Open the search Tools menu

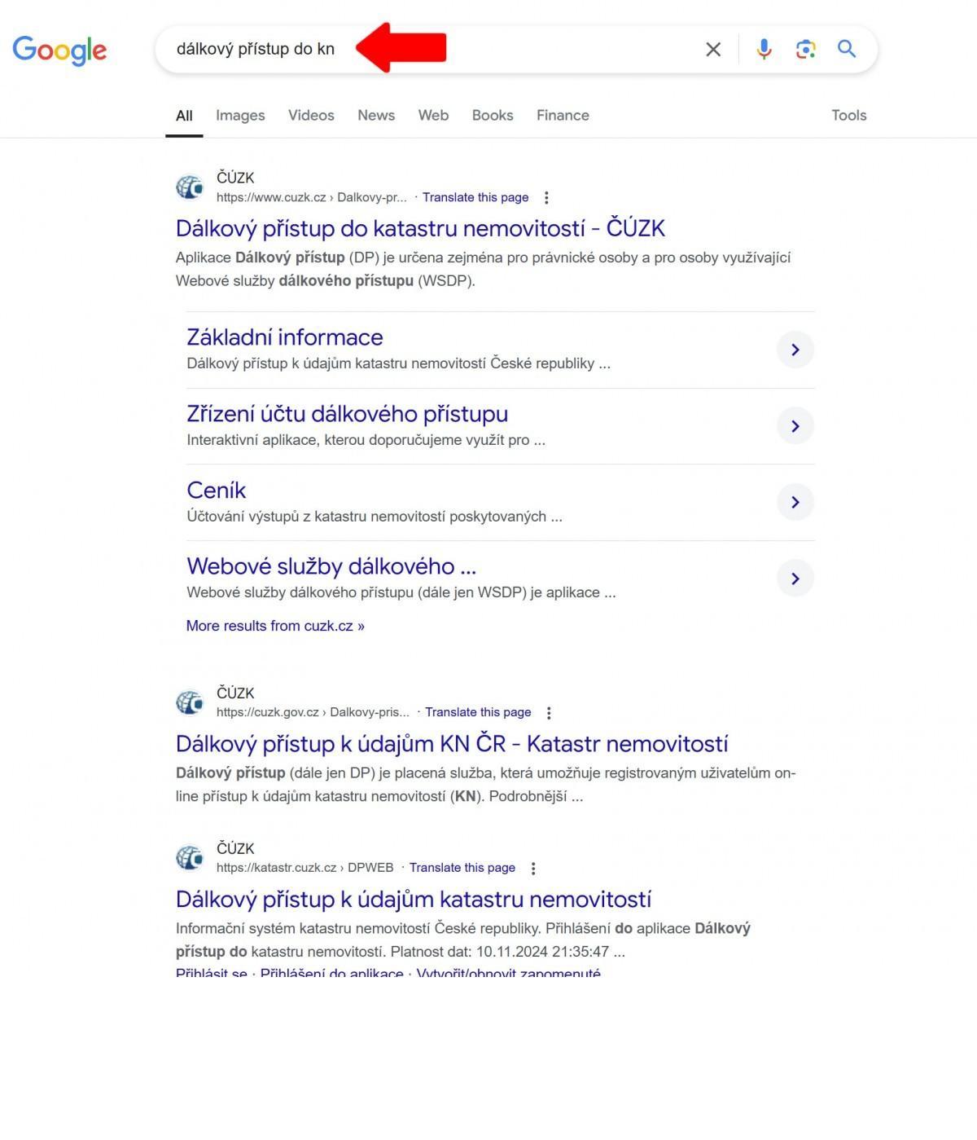[x=849, y=116]
